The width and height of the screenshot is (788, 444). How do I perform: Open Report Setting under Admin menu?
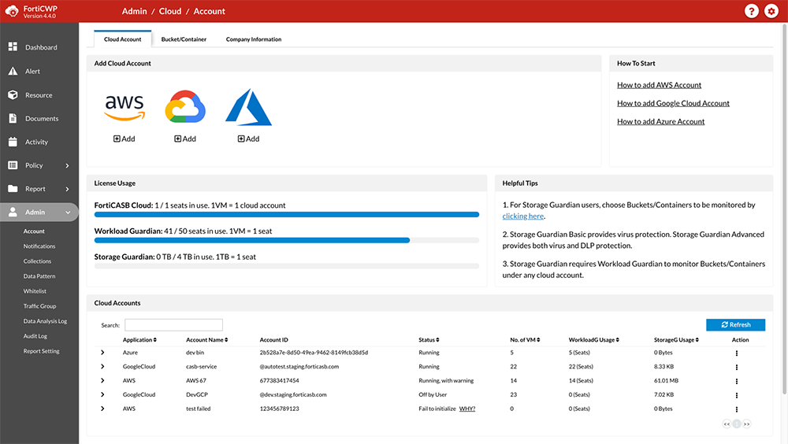click(x=41, y=352)
